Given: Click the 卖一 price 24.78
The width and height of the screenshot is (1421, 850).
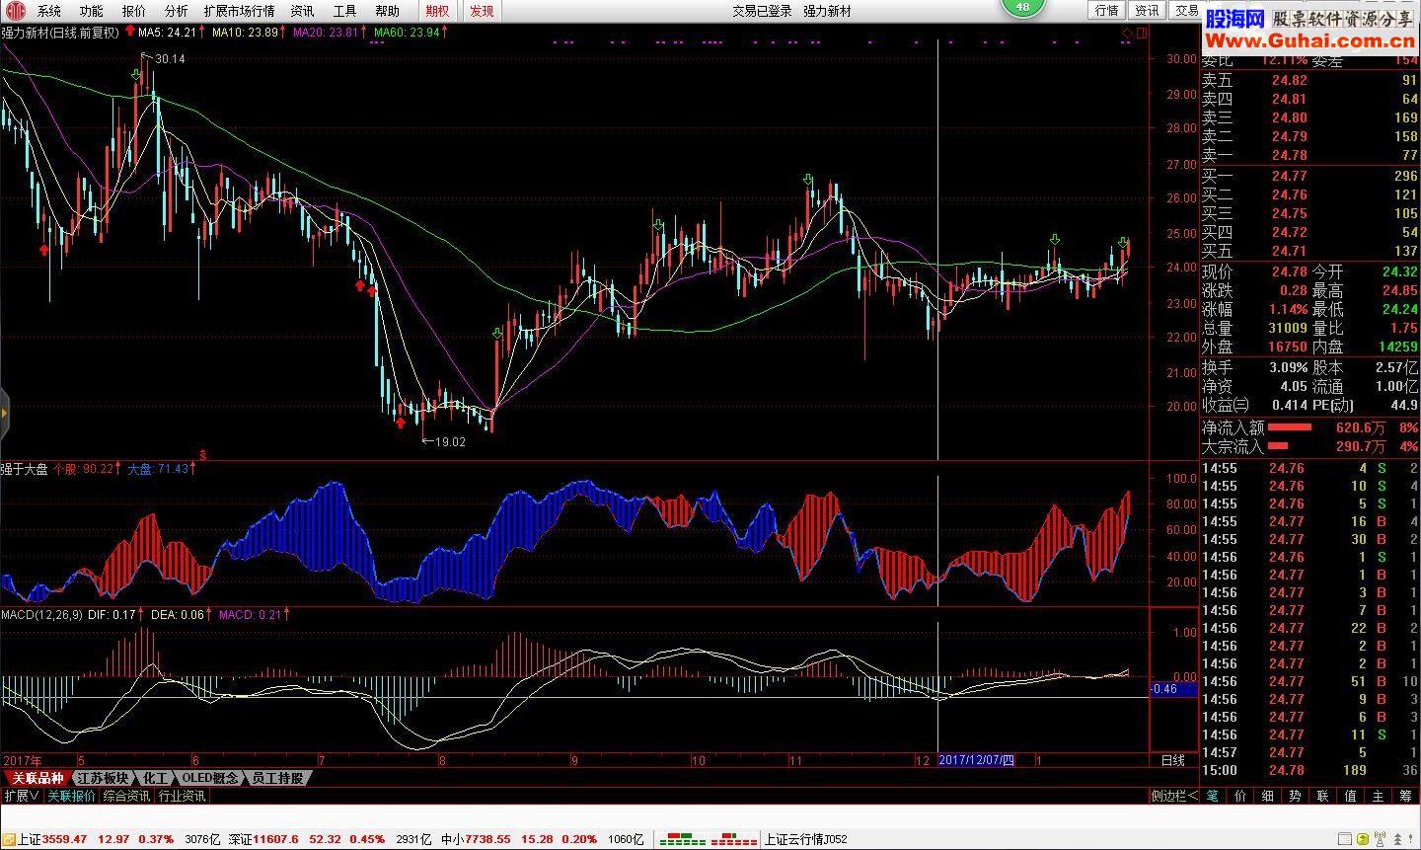Looking at the screenshot, I should pos(1289,155).
